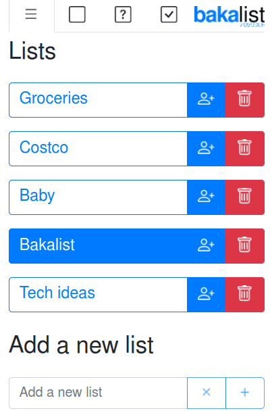
Task: Open the Groceries list
Action: [98, 100]
